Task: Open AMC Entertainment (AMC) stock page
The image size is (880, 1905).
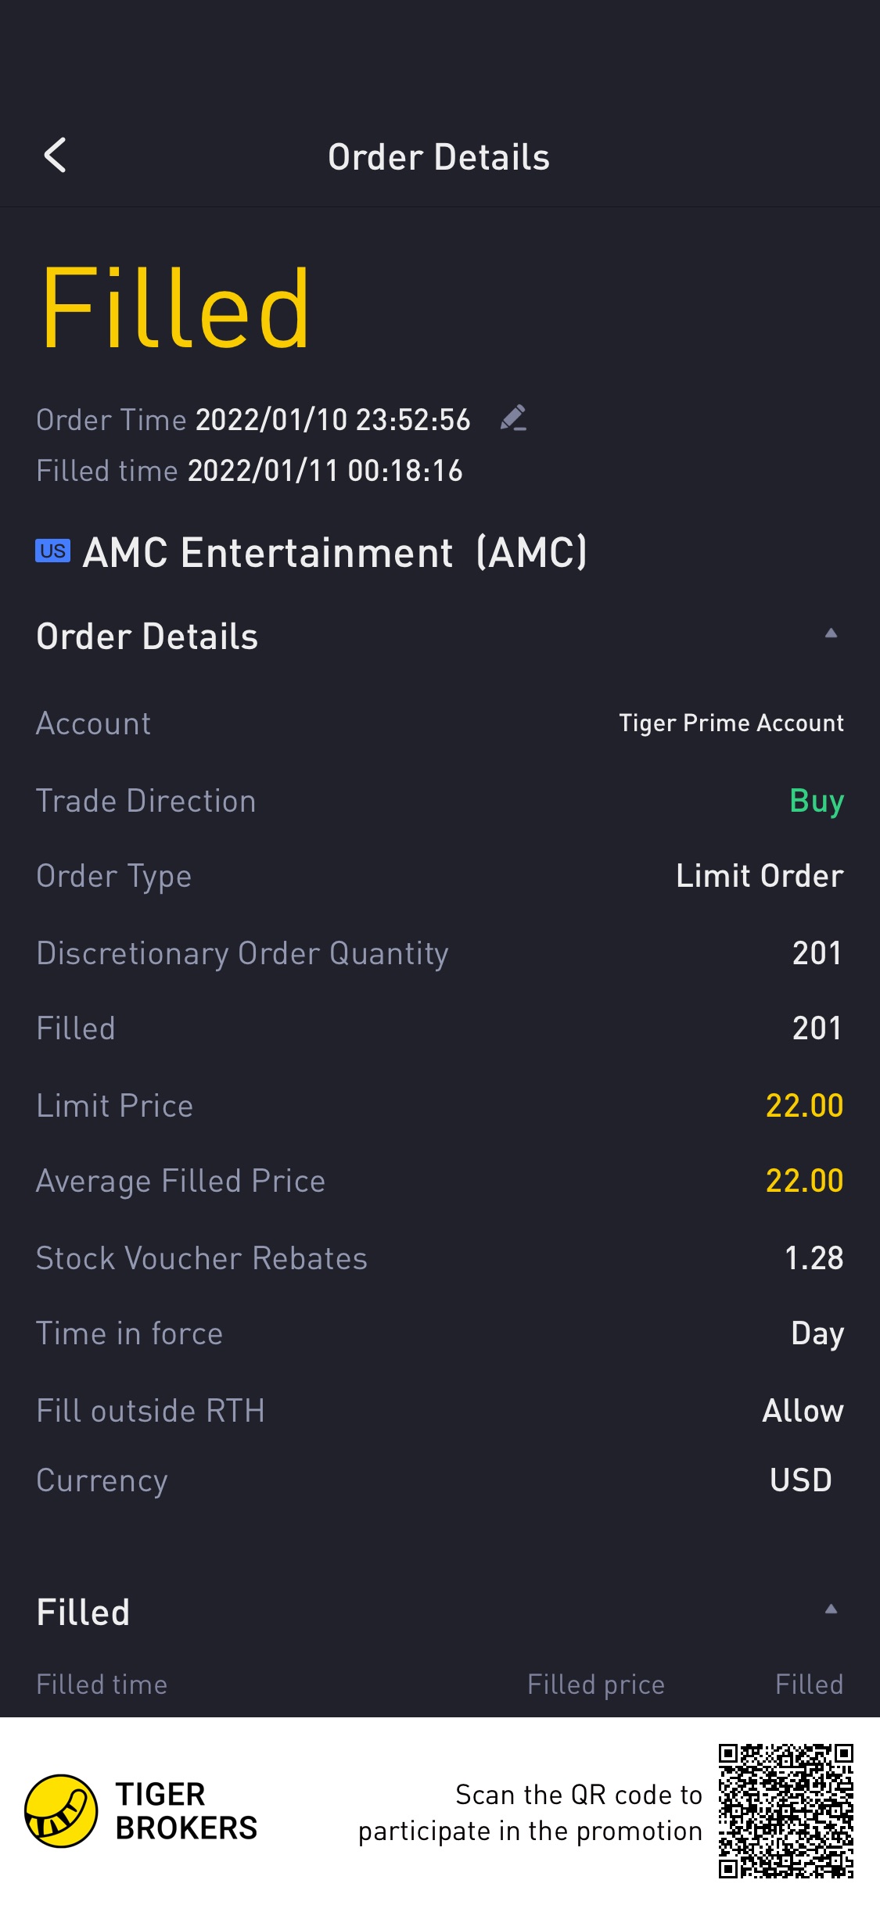Action: pos(335,553)
